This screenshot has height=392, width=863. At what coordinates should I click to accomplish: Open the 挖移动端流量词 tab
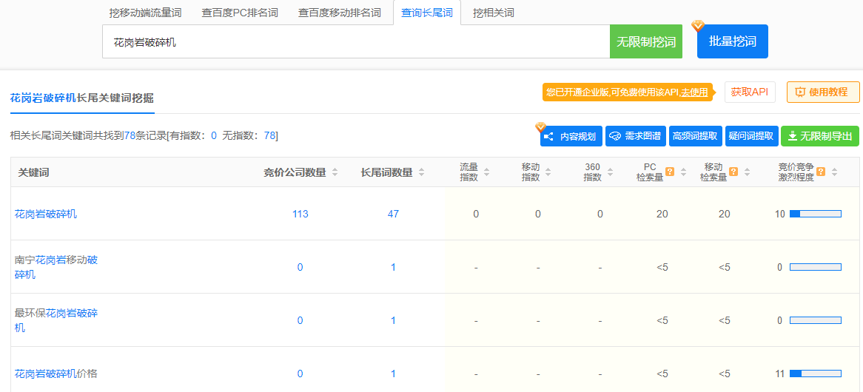pos(145,13)
